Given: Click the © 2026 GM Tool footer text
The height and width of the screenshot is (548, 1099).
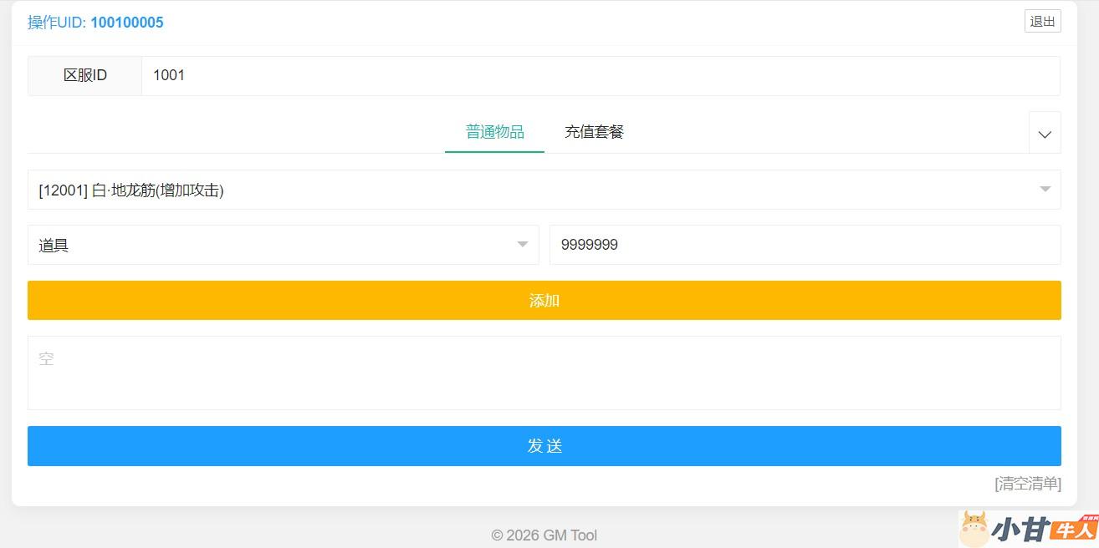Looking at the screenshot, I should click(544, 535).
